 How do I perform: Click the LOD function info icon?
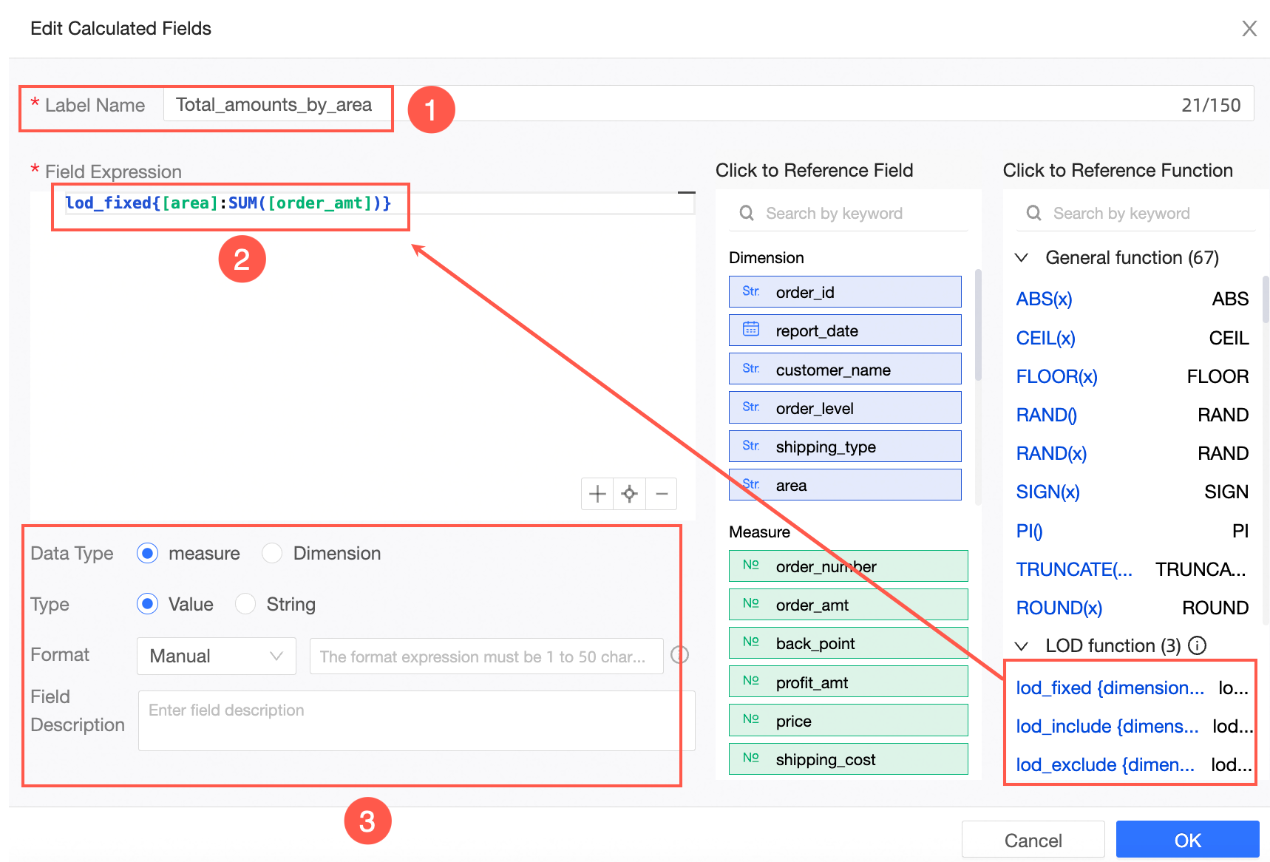[x=1197, y=645]
